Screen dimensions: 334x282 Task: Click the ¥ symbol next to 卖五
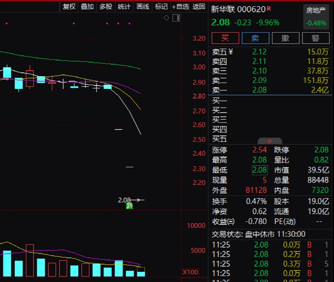click(230, 52)
